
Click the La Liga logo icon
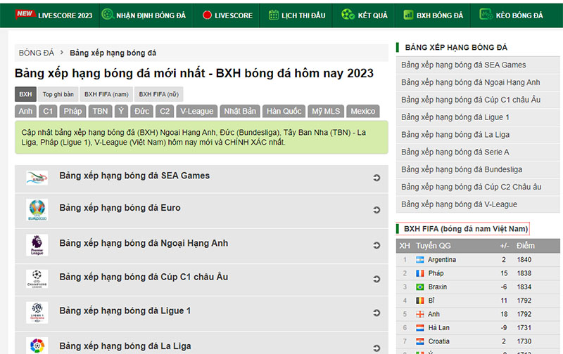pyautogui.click(x=37, y=345)
